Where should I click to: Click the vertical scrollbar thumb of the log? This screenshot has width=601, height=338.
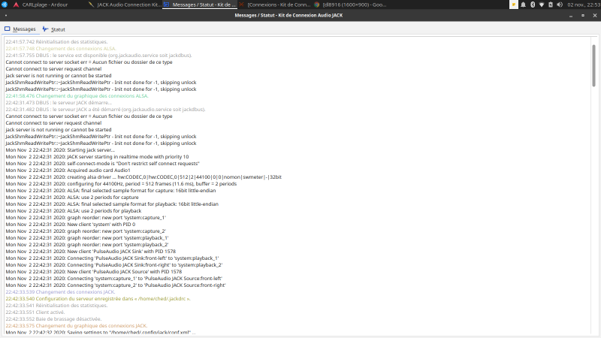coord(593,65)
